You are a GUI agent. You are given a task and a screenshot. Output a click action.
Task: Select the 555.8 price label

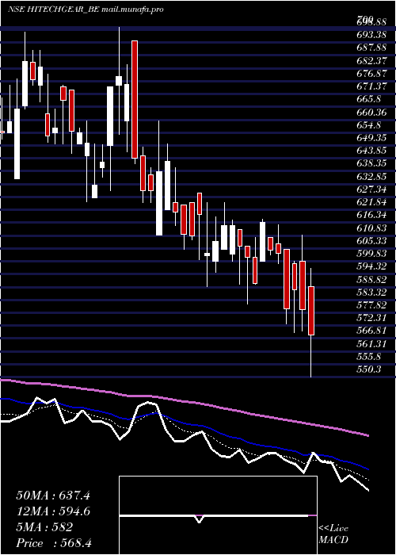368,358
